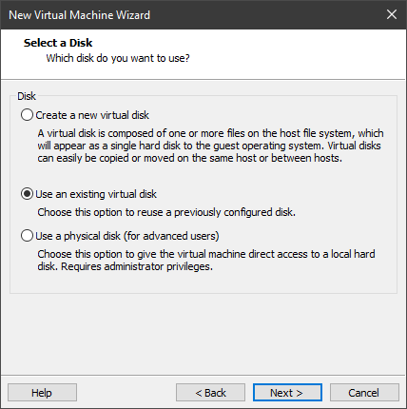Go back with the < Back button
This screenshot has width=407, height=409.
210,393
